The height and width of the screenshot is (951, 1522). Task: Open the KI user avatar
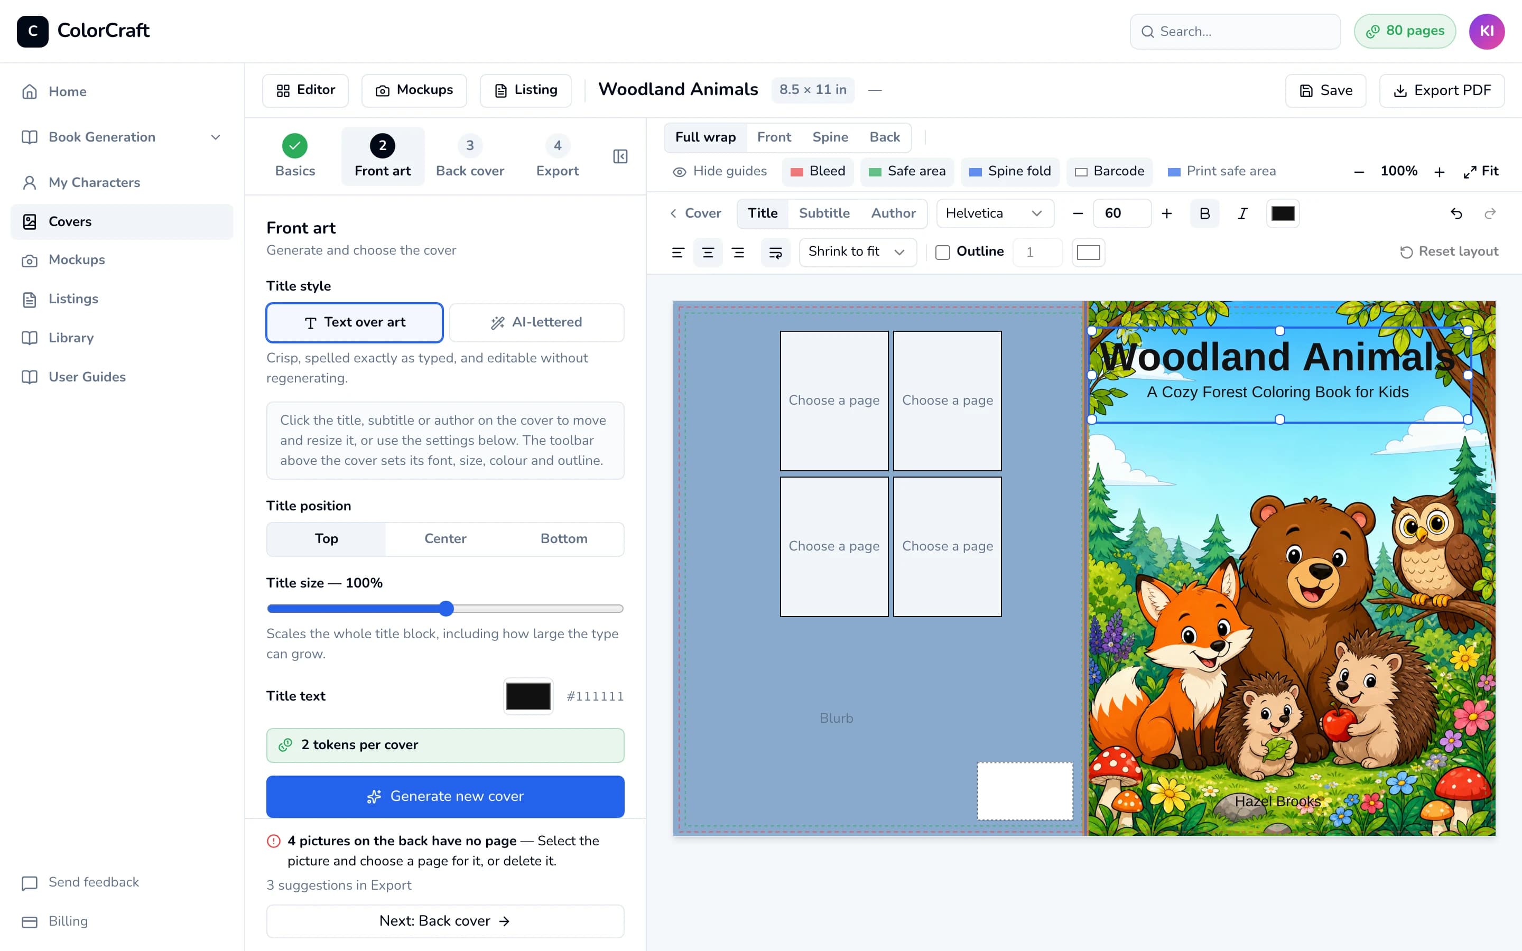tap(1486, 32)
